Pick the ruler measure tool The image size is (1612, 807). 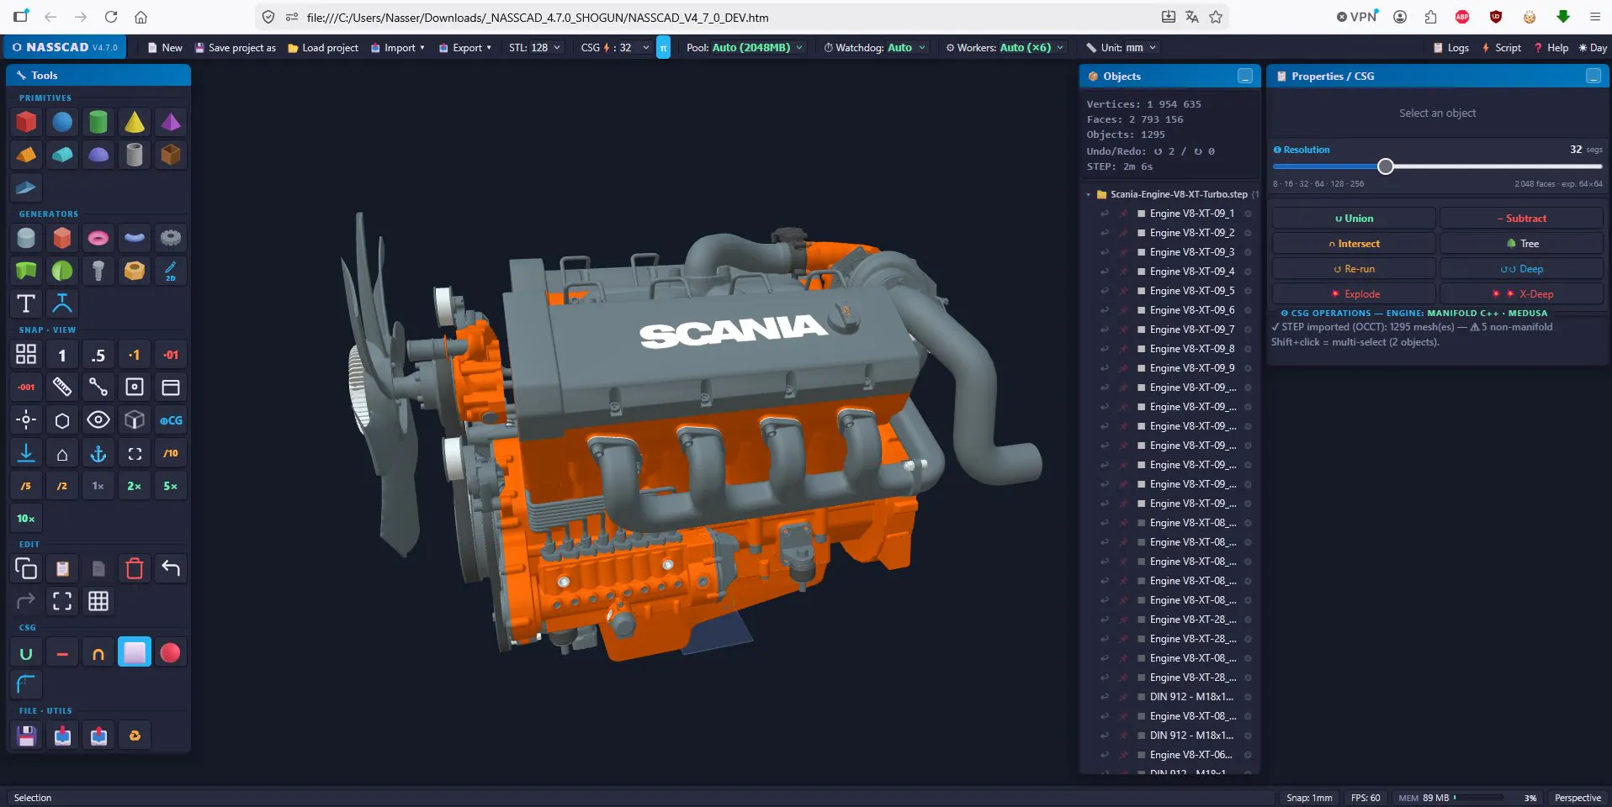62,388
